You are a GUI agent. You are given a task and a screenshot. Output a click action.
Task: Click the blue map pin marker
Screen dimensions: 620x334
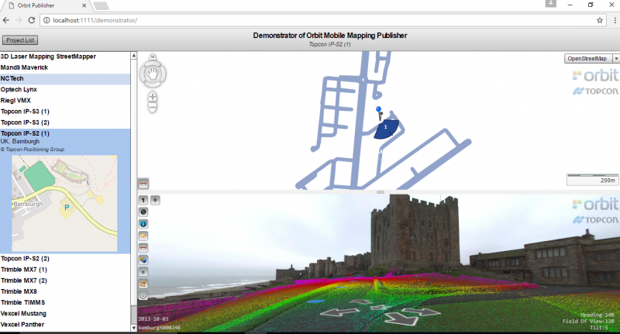coord(379,109)
